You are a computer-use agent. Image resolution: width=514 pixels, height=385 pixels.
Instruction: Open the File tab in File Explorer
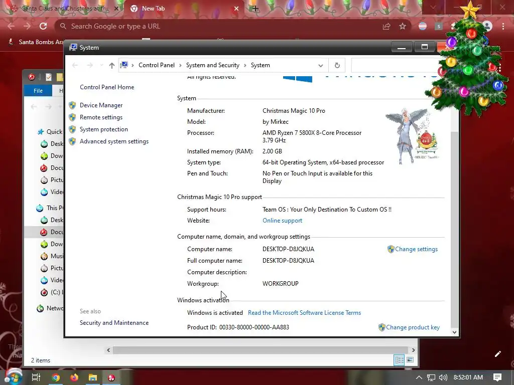point(38,91)
